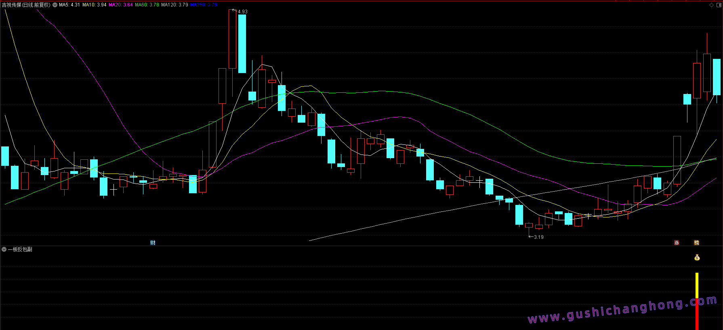723x330 pixels.
Task: Open the dropdown next to 吉视传媒 title
Action: (x=55, y=5)
